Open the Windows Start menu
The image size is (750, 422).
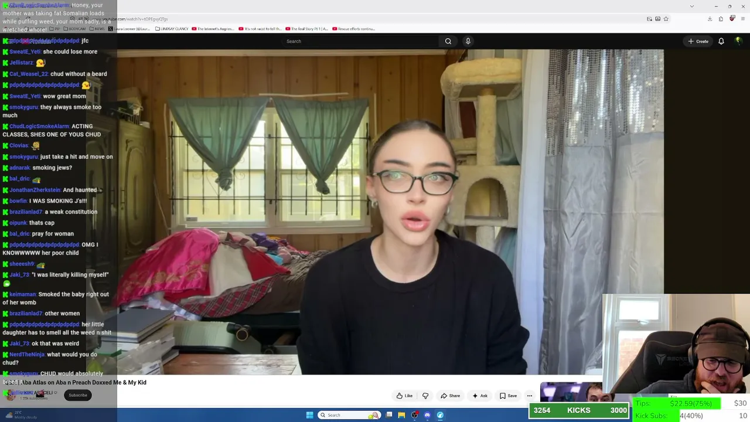[x=309, y=415]
